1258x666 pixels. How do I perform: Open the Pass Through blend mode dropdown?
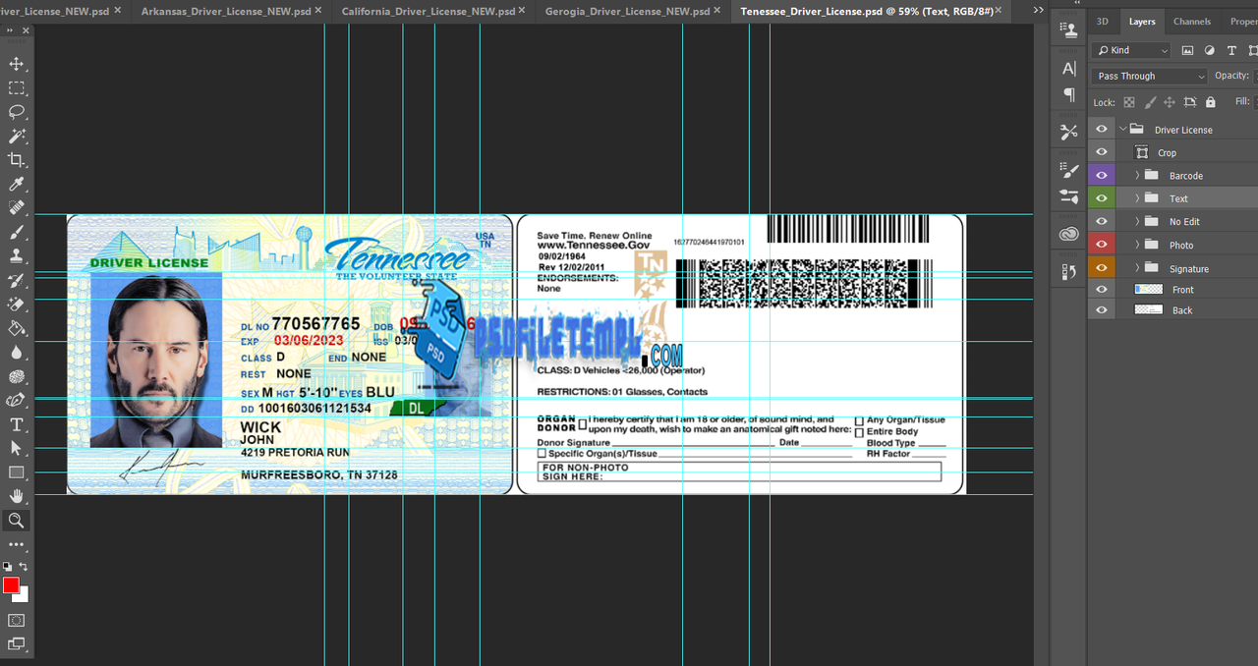(1150, 76)
